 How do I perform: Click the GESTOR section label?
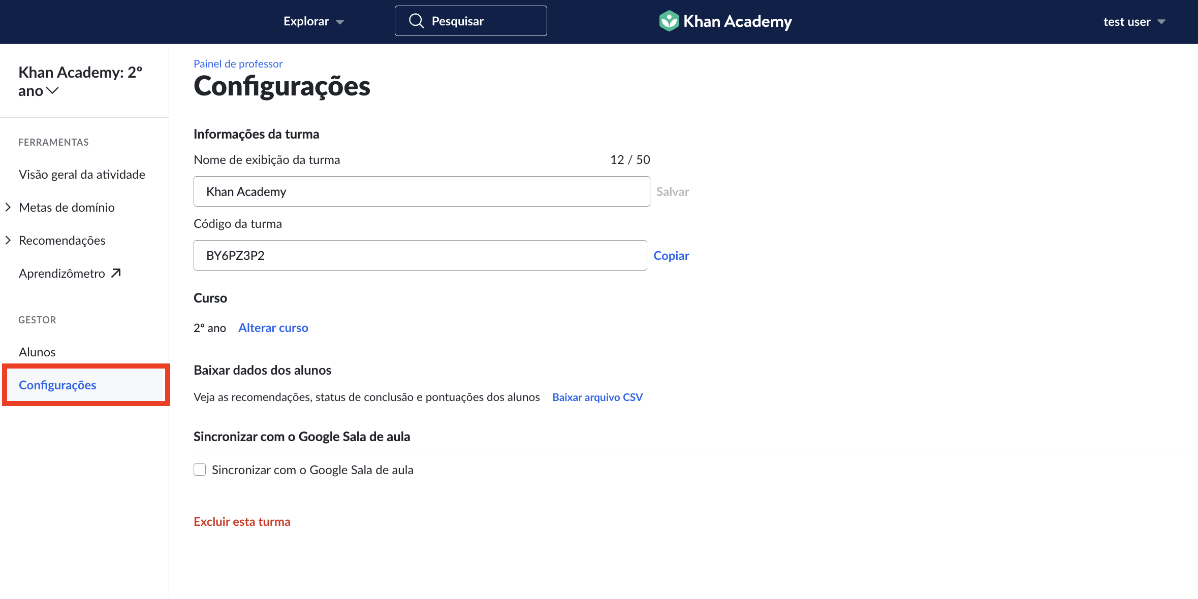pos(37,320)
